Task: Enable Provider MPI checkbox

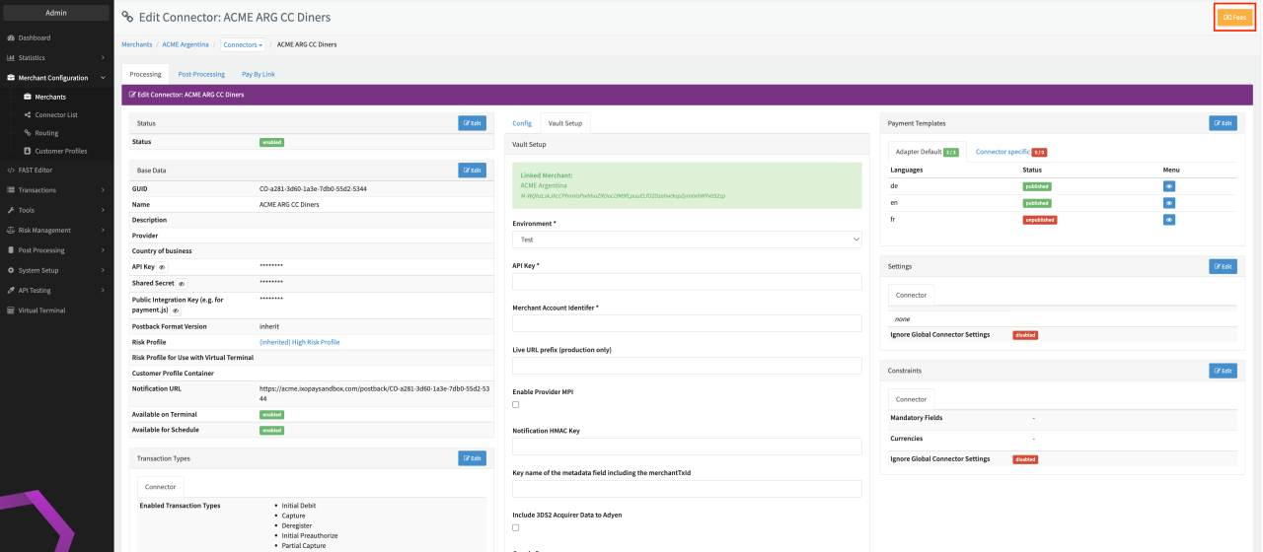Action: click(x=515, y=404)
